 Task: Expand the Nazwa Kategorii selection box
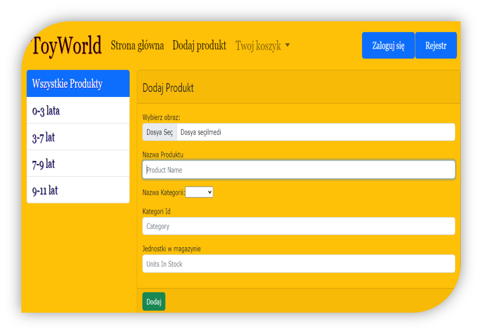199,192
